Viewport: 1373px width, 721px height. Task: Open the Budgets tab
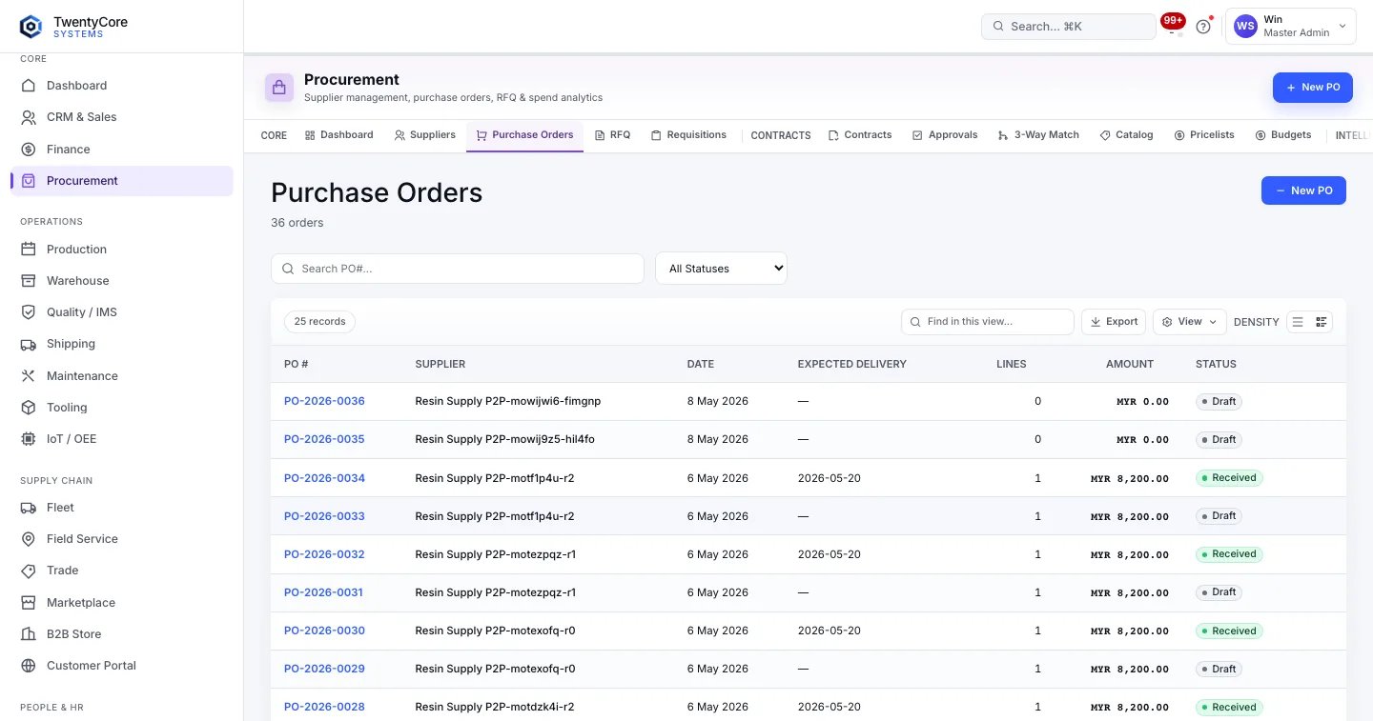(x=1283, y=135)
